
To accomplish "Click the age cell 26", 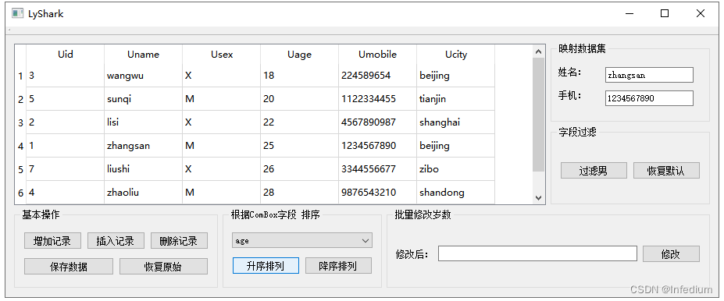I will click(x=299, y=169).
